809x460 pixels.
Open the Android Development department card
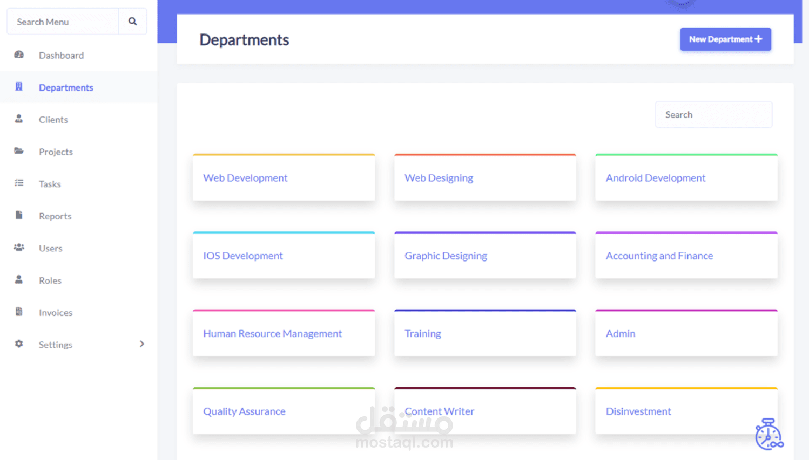pyautogui.click(x=686, y=177)
